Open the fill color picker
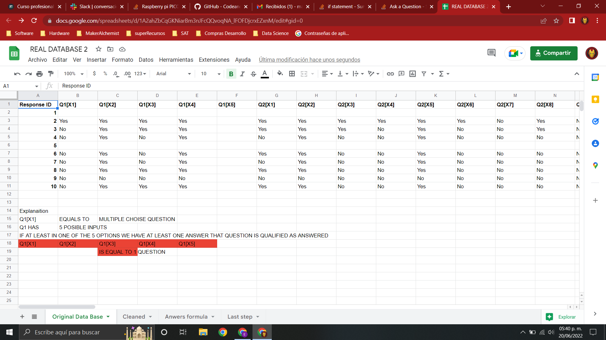Image resolution: width=606 pixels, height=340 pixels. [280, 74]
